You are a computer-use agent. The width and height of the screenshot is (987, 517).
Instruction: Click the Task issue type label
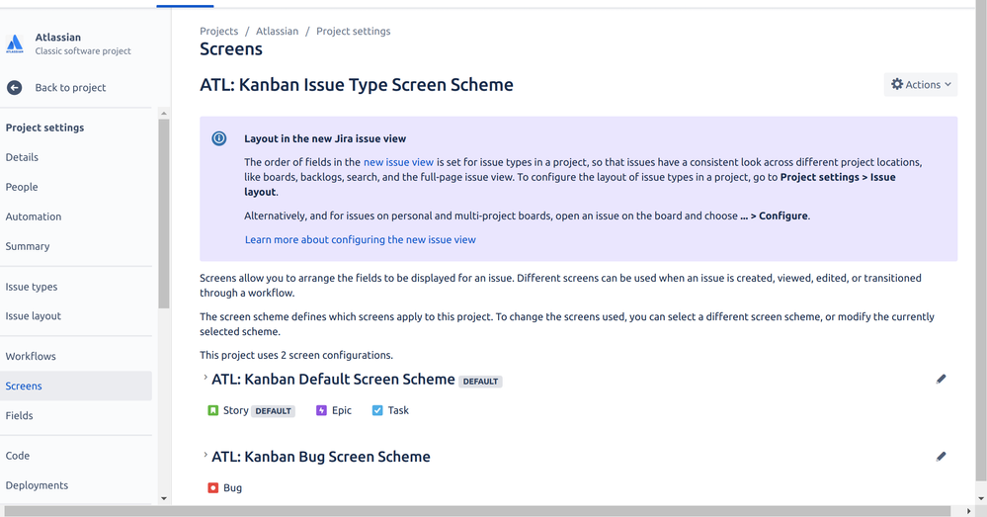(x=398, y=410)
